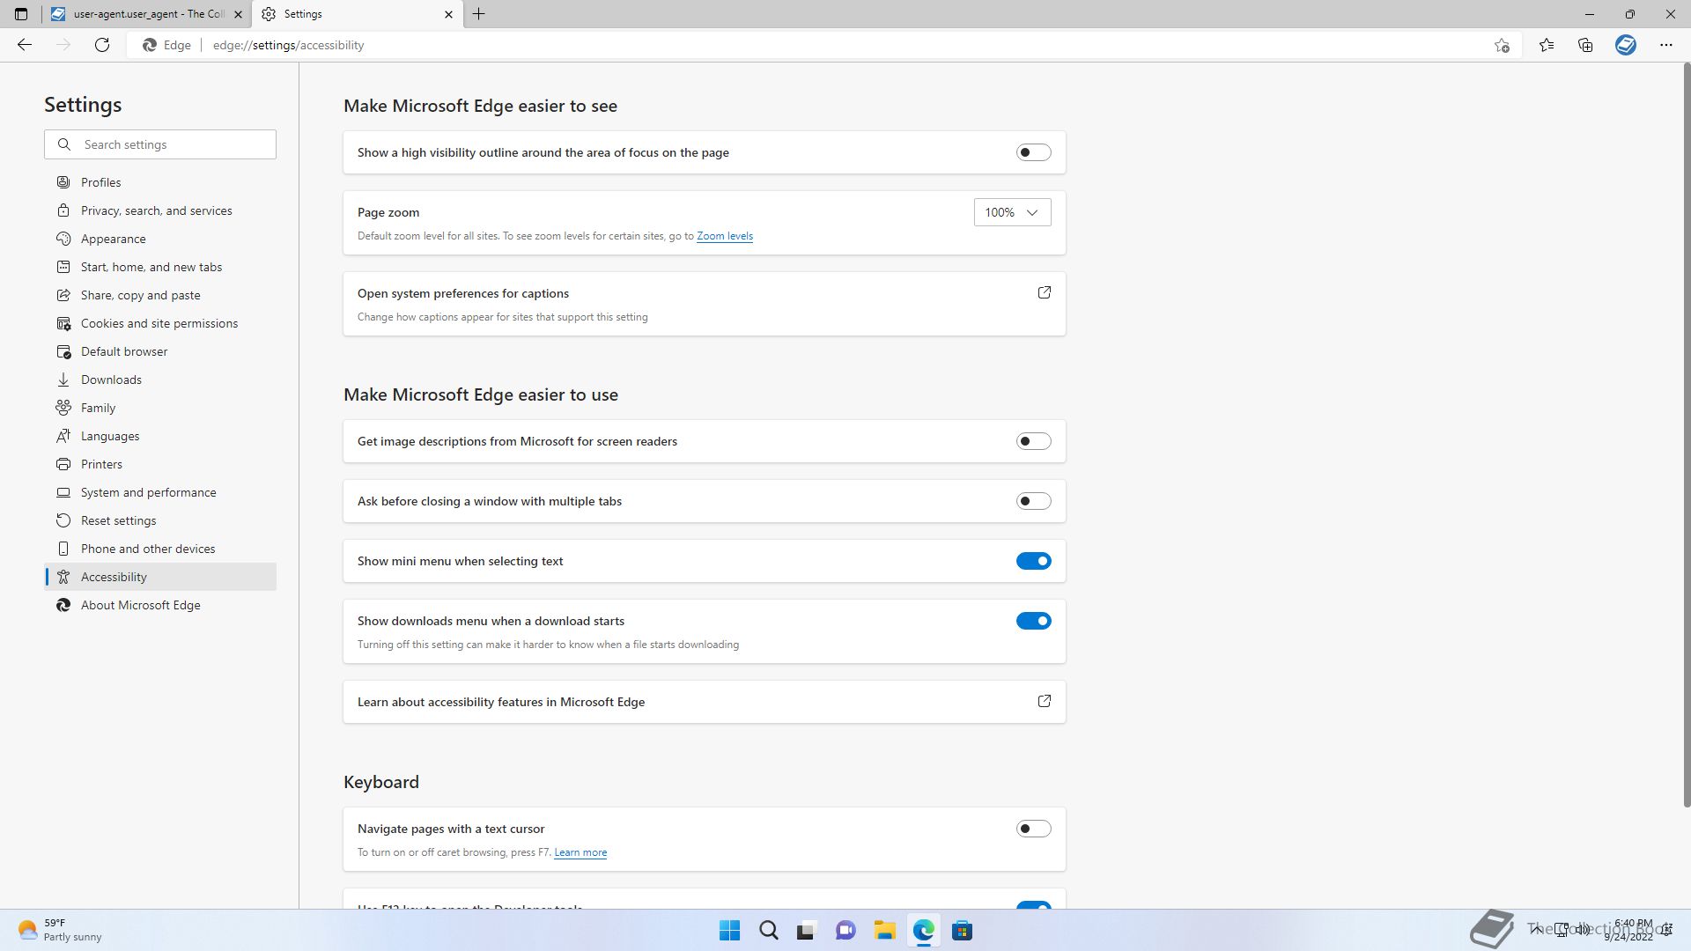Click the Microsoft Edge taskbar icon
The width and height of the screenshot is (1691, 951).
(923, 931)
